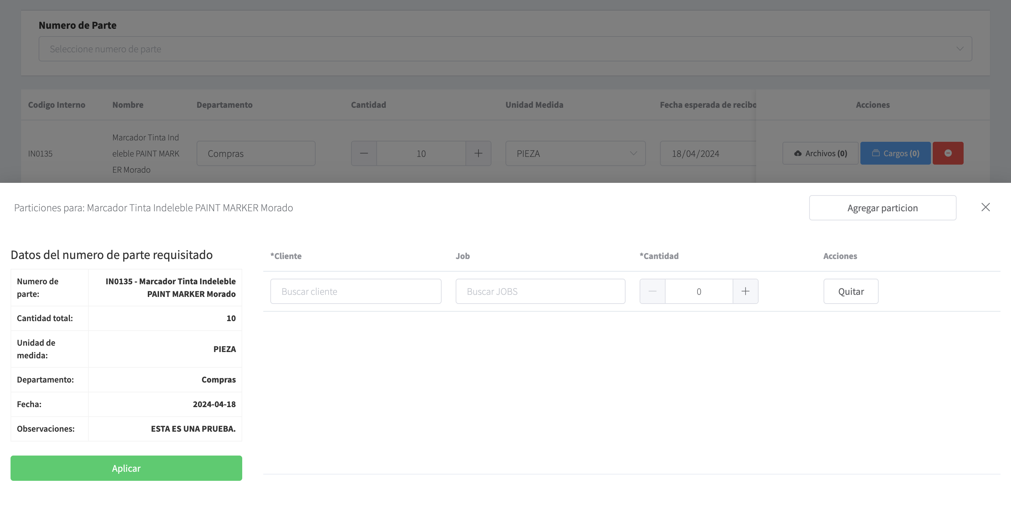Click the row quantity field showing 10

pos(421,153)
